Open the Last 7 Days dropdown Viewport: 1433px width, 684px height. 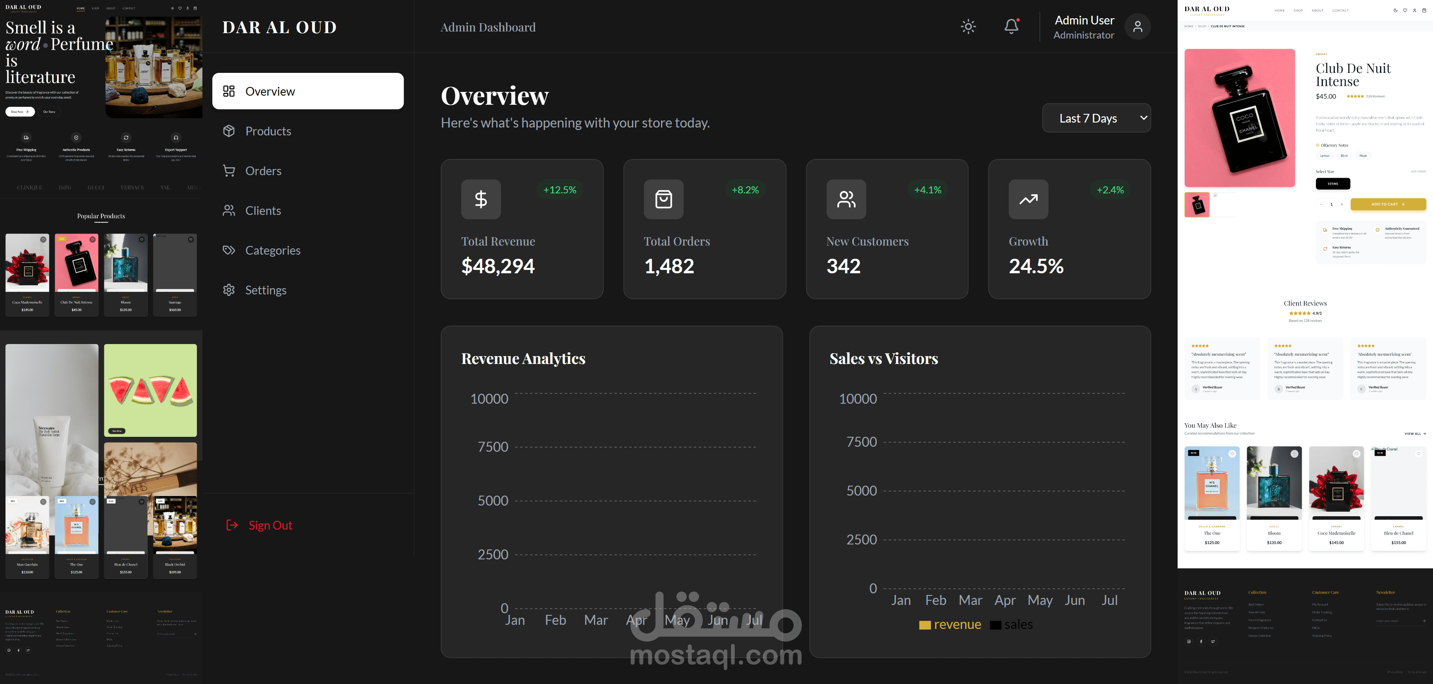[1096, 118]
